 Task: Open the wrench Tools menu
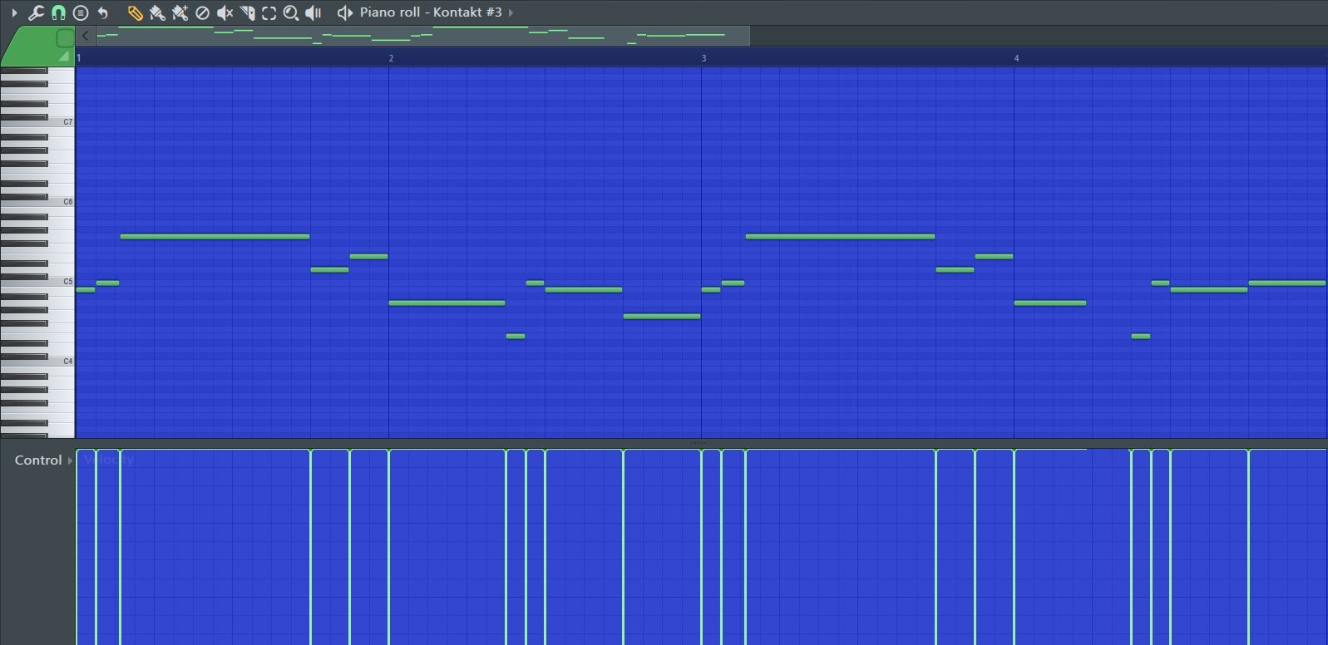point(36,12)
